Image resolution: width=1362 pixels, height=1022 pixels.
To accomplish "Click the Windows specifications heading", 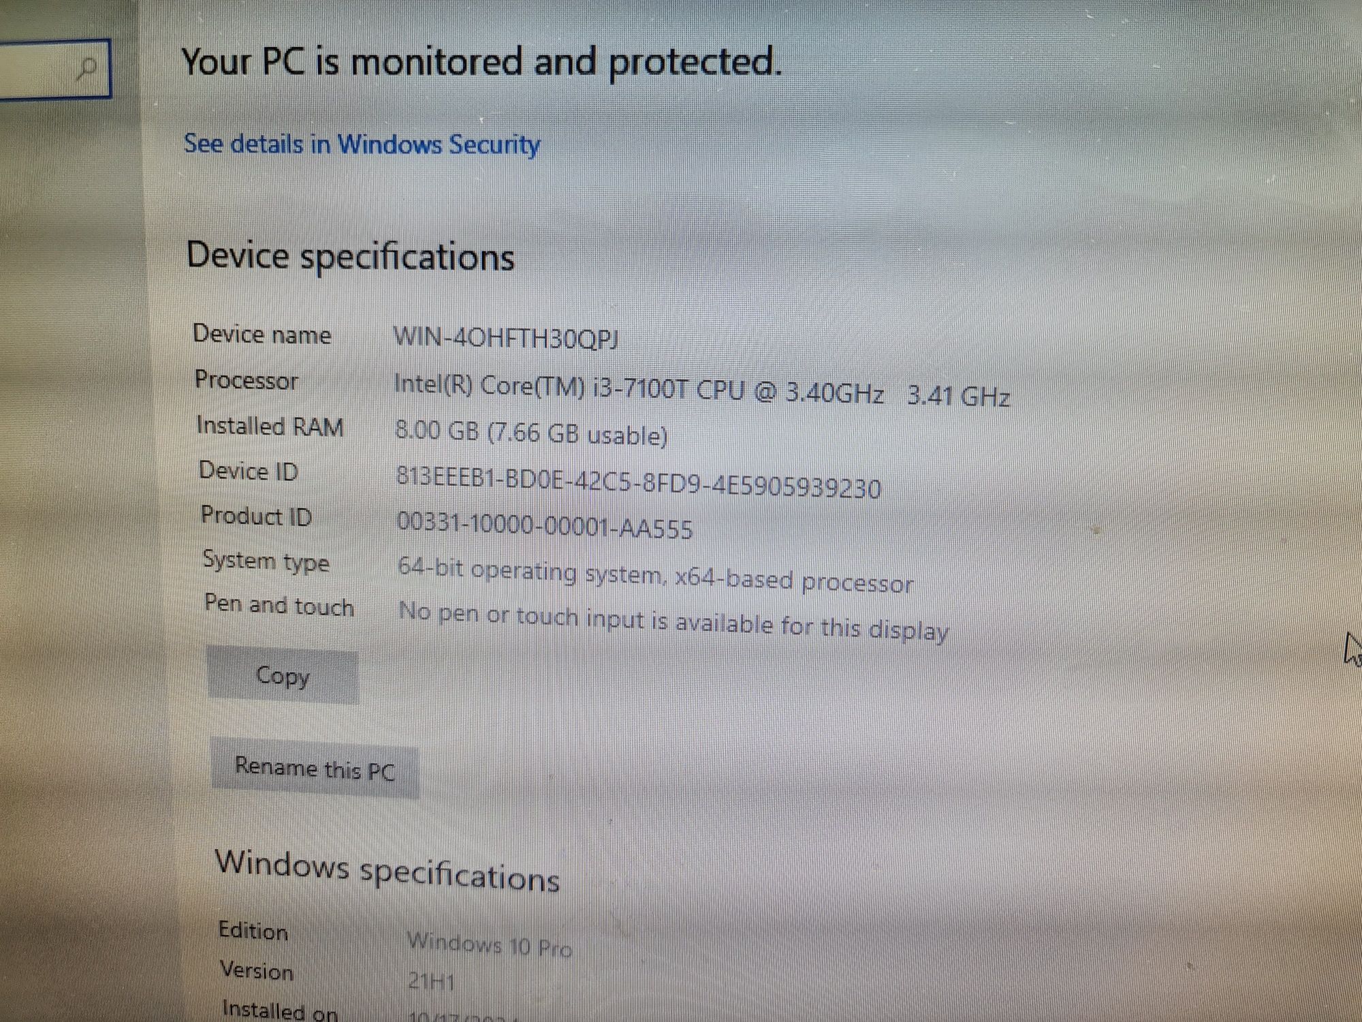I will coord(387,871).
